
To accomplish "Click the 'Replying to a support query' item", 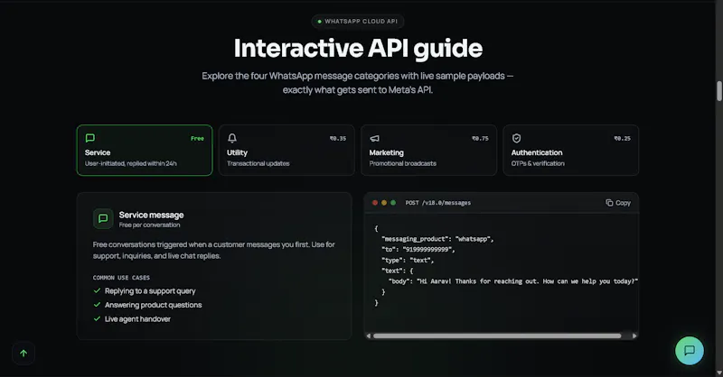I will tap(150, 291).
